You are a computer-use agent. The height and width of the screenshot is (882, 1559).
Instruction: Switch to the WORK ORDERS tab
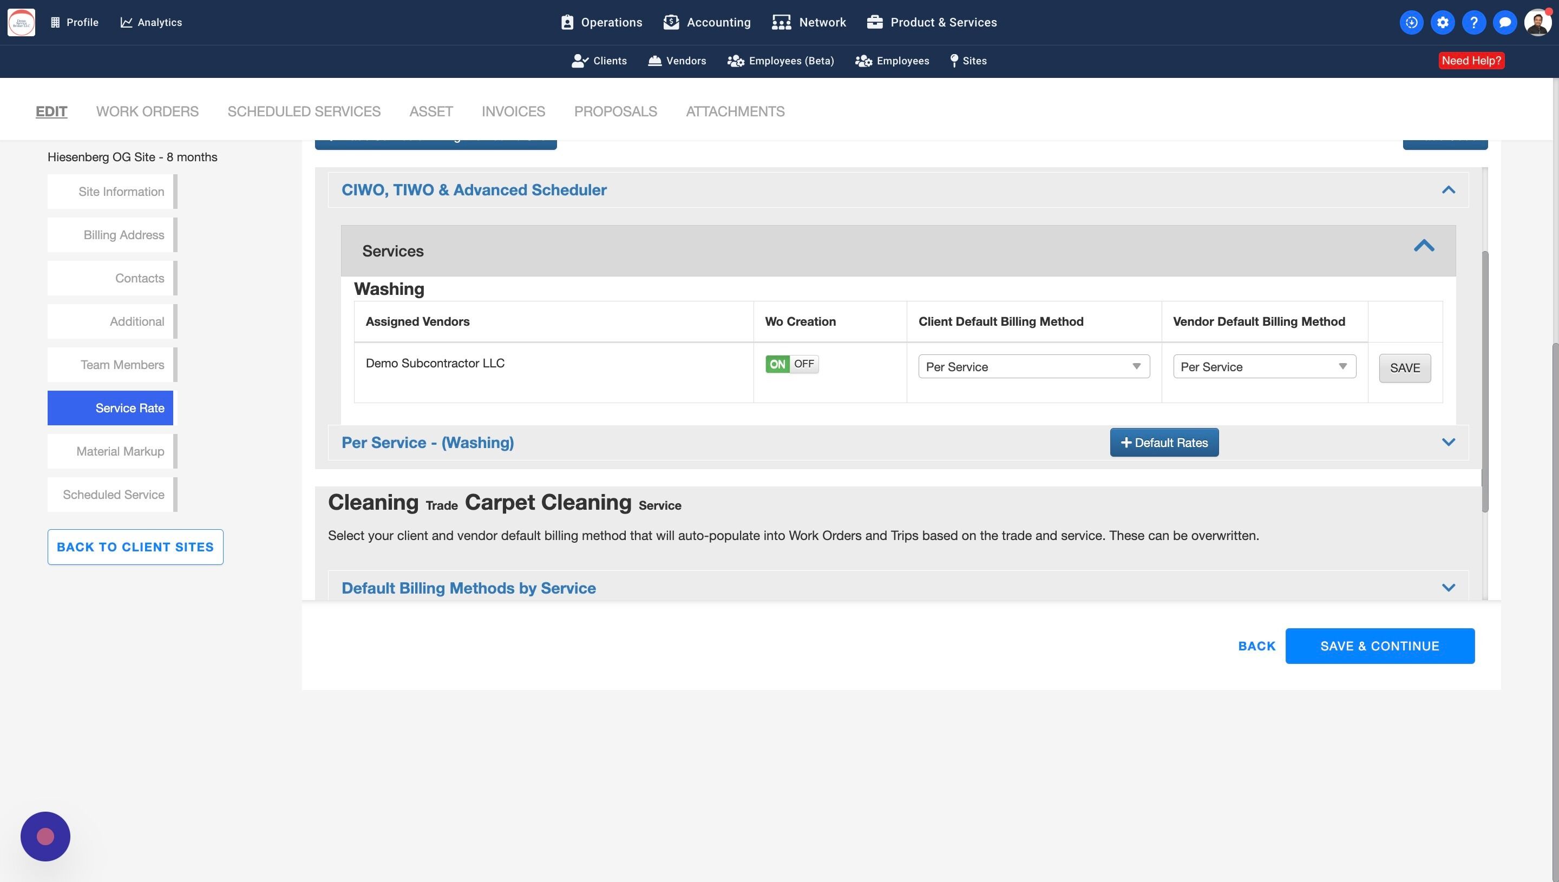click(x=147, y=111)
